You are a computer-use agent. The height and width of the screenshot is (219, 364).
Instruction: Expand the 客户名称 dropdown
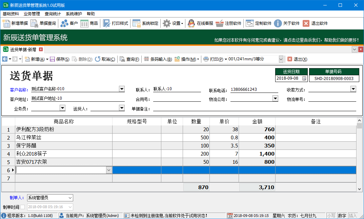click(122, 89)
